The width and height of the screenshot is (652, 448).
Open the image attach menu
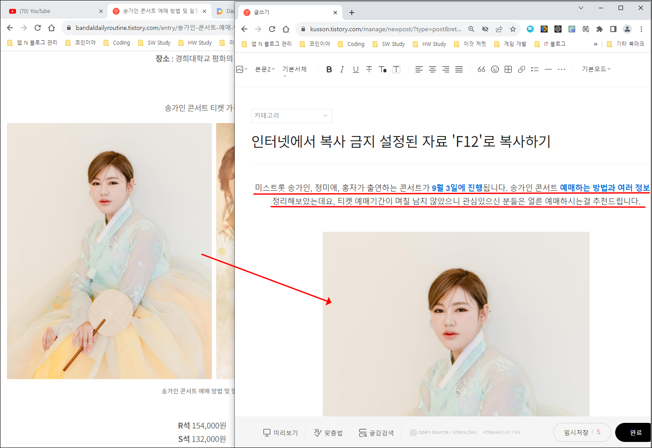(242, 69)
